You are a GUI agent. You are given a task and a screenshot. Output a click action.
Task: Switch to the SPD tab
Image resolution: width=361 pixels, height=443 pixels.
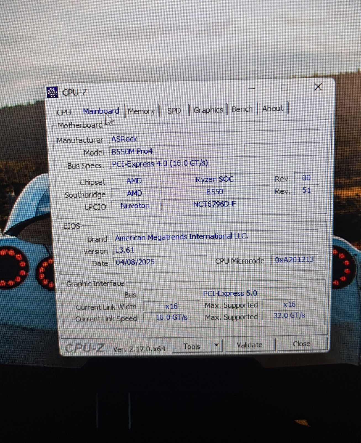[x=174, y=111]
